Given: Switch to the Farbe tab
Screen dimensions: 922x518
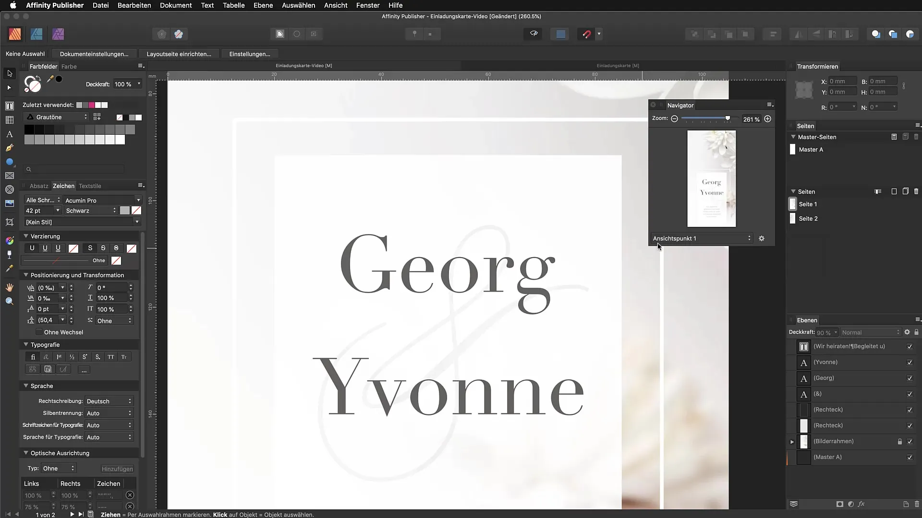Looking at the screenshot, I should tap(69, 67).
